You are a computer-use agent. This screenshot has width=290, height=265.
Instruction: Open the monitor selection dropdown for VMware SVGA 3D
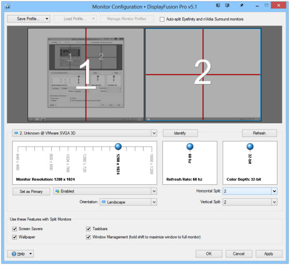pyautogui.click(x=154, y=133)
